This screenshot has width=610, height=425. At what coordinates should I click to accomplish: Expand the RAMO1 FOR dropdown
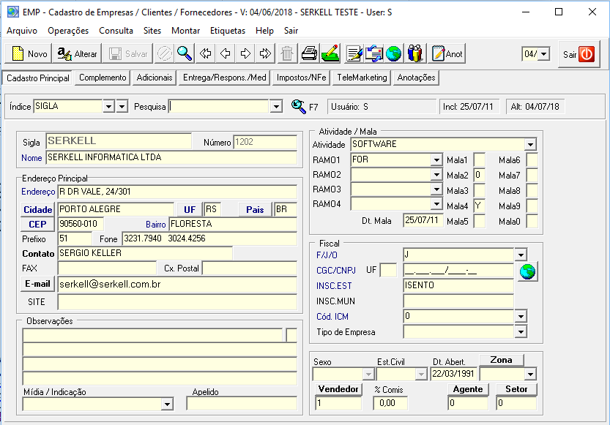436,159
